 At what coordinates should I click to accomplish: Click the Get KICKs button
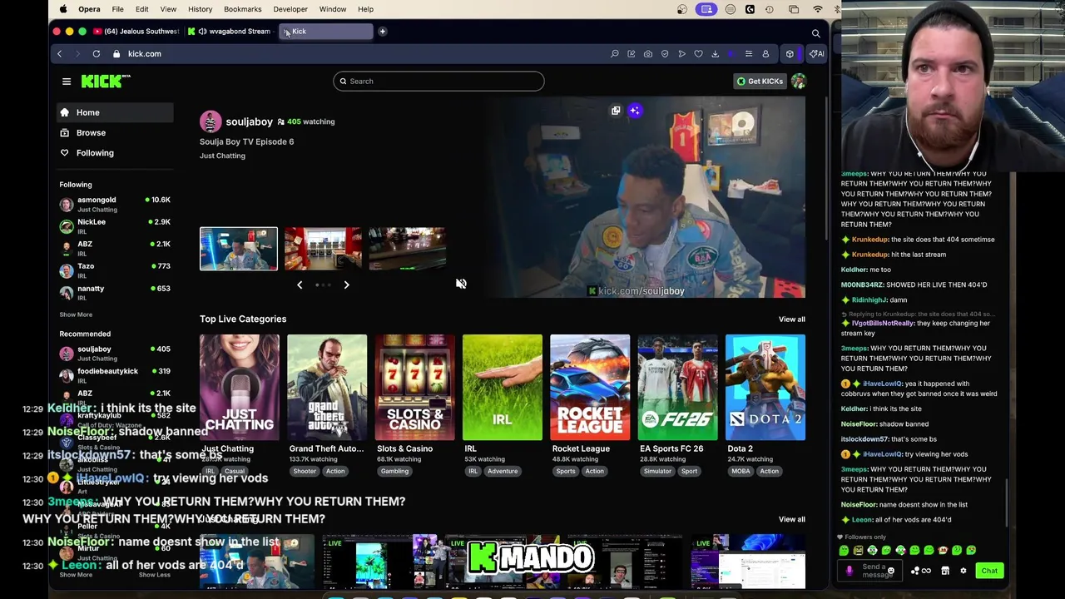click(759, 81)
